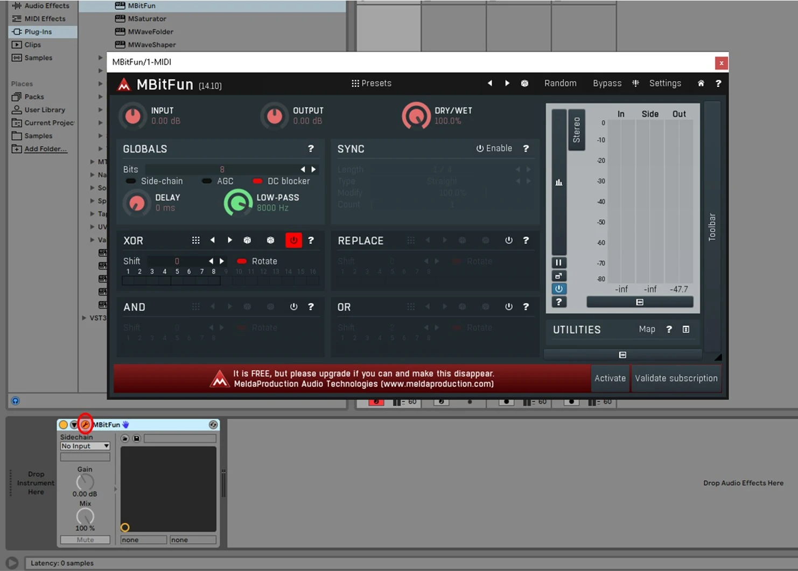Viewport: 798px width, 571px height.
Task: Increase Bits value with right arrow
Action: [x=313, y=169]
